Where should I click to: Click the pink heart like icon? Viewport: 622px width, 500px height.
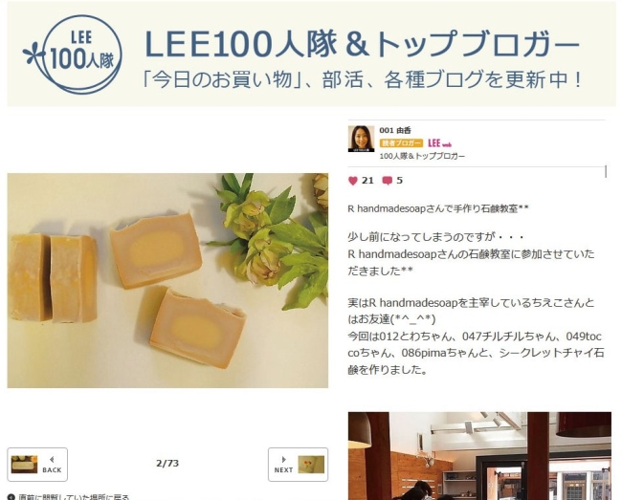coord(353,181)
